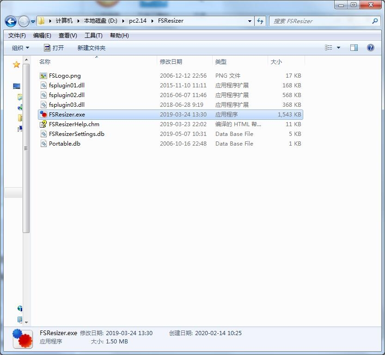Viewport: 385px width, 355px height.
Task: Refresh the folder view
Action: point(260,21)
